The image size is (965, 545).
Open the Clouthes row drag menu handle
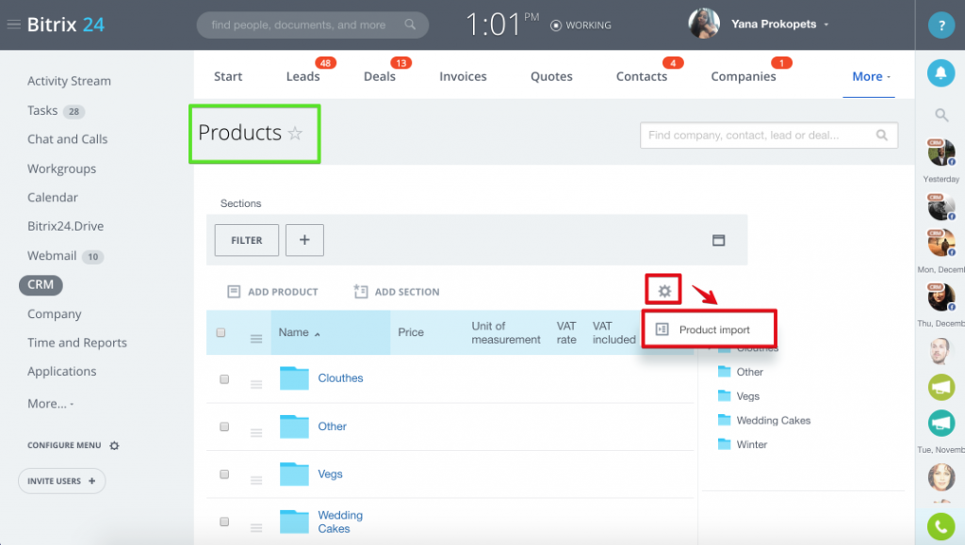[x=256, y=384]
